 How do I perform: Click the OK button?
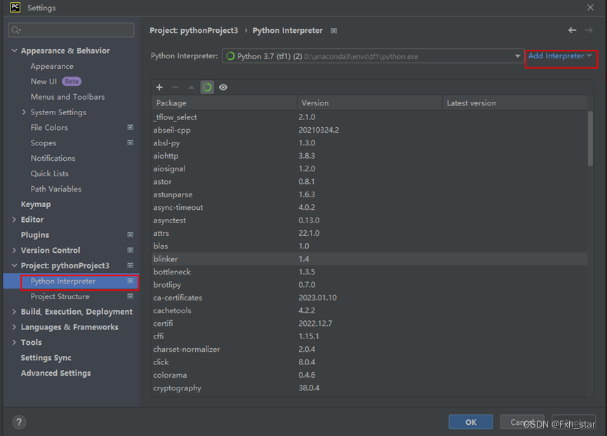(471, 422)
